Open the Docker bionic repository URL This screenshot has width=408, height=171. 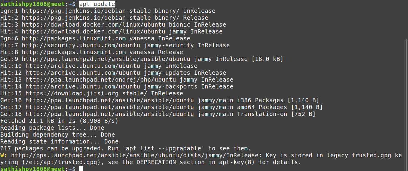point(93,25)
